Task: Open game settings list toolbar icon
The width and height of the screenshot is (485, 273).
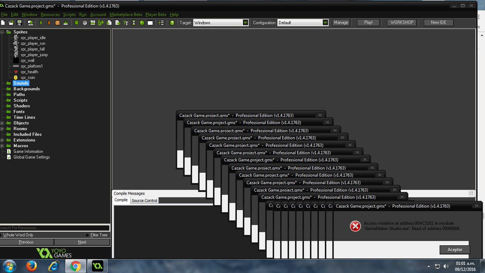Action: (x=161, y=23)
